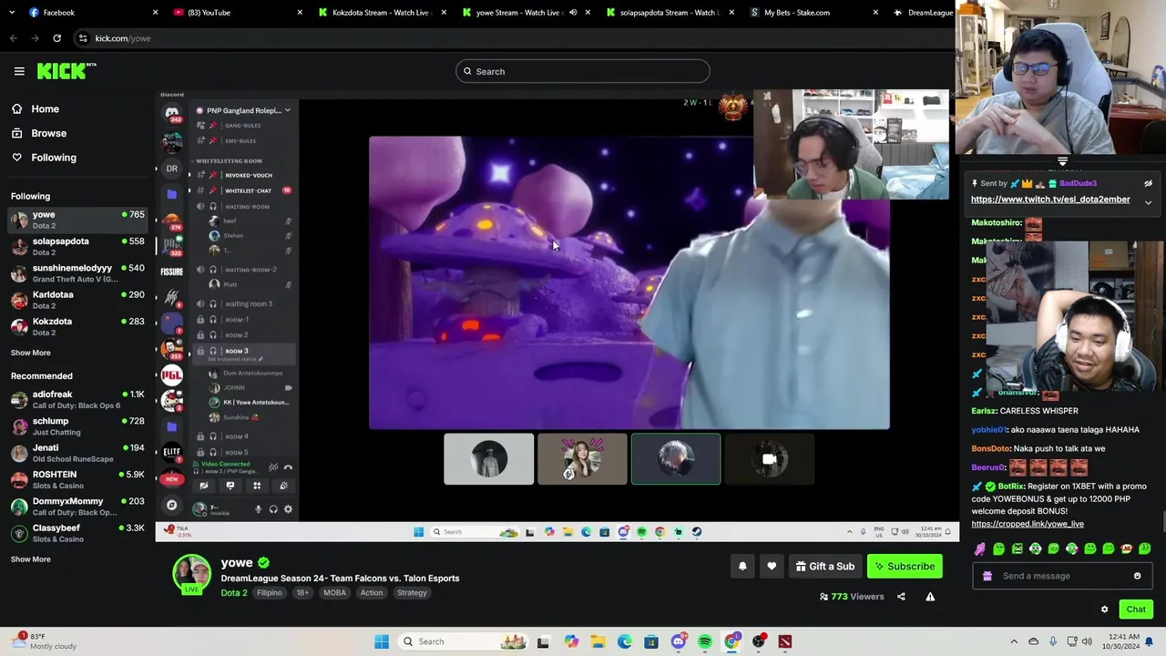Toggle Discord camera button in voice panel
Image resolution: width=1166 pixels, height=656 pixels.
204,486
